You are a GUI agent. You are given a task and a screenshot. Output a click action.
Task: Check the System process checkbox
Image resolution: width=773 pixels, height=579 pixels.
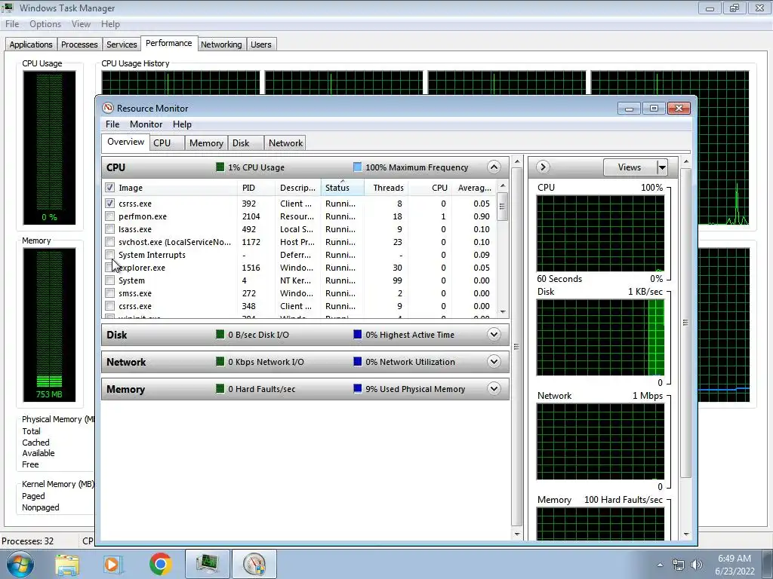coord(109,280)
